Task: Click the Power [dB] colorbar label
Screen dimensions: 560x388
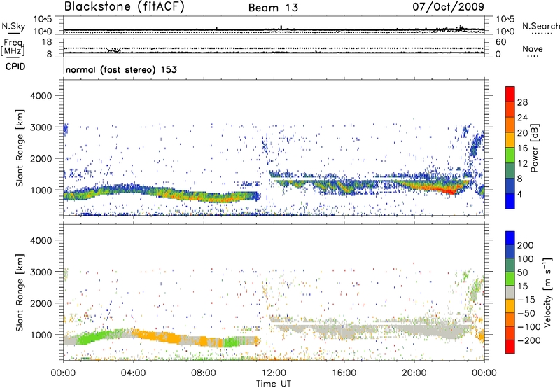Action: (x=534, y=148)
